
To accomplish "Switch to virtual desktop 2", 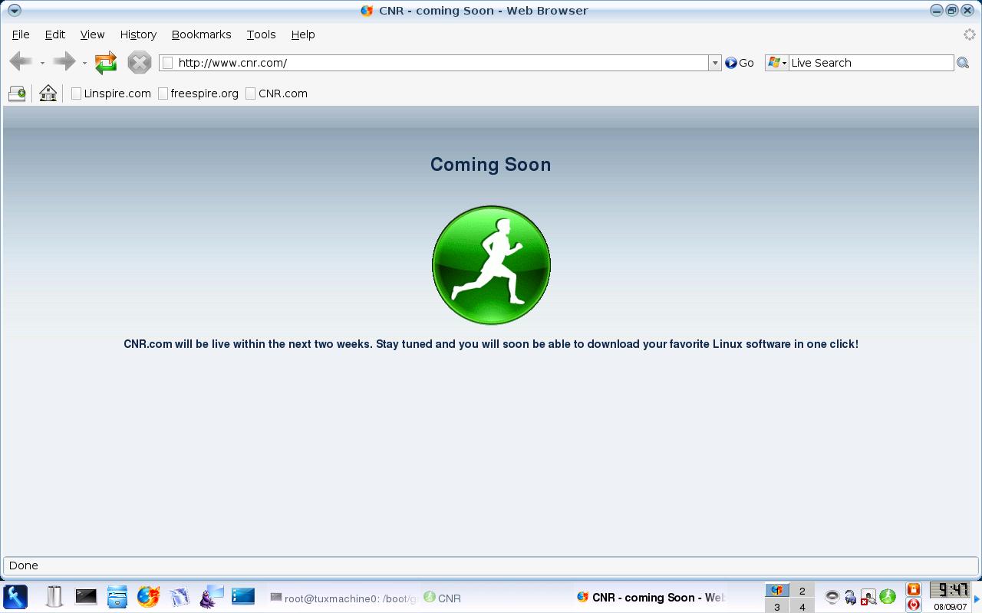I will click(x=802, y=590).
